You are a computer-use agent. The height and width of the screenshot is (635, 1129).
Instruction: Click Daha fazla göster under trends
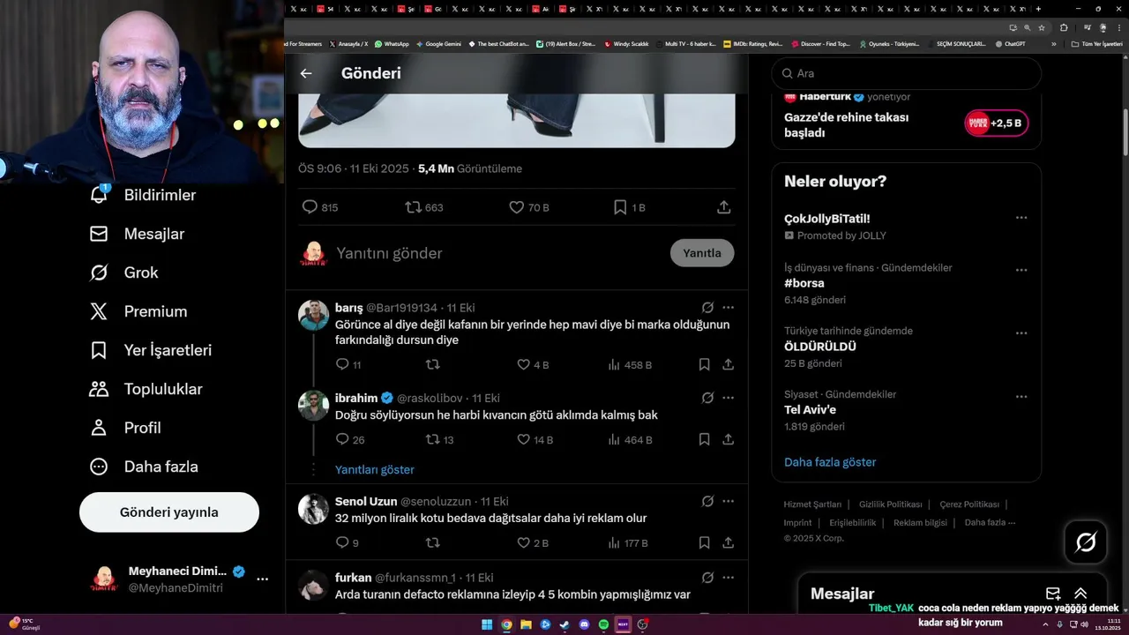tap(830, 462)
